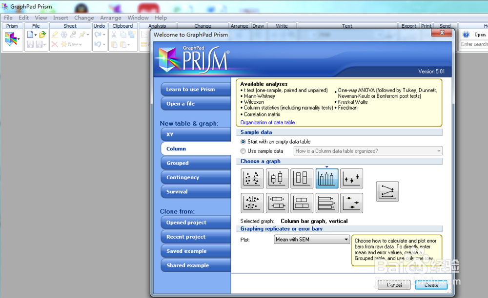Click the Cancel button
Screen dimensions: 488x298
coord(394,285)
